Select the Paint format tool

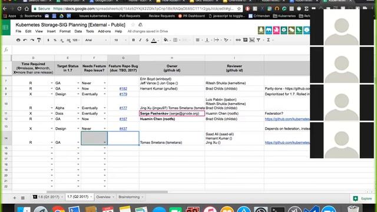tap(39, 40)
